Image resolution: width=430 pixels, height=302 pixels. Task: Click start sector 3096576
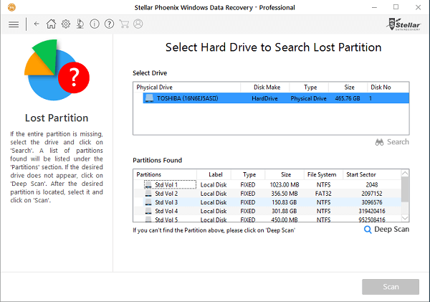tap(372, 202)
